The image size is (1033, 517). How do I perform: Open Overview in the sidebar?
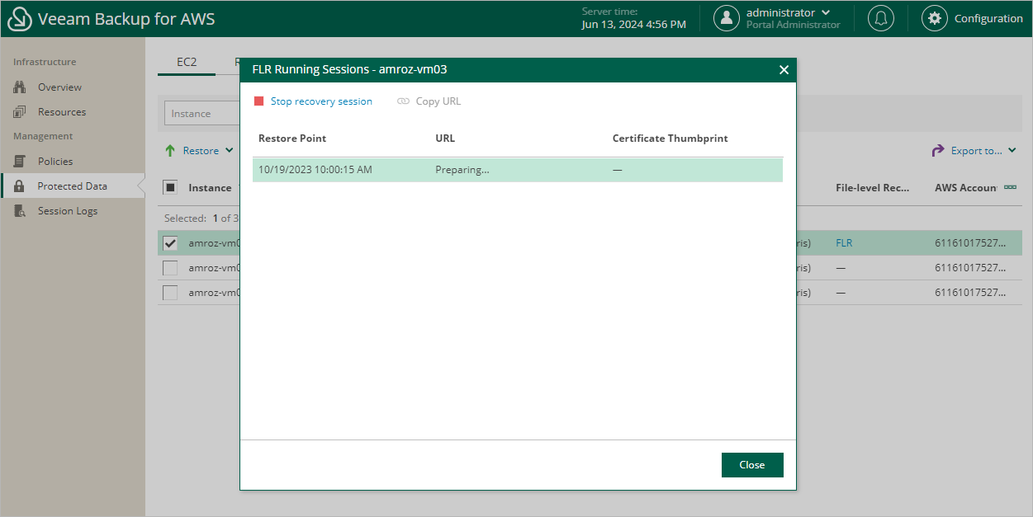59,87
